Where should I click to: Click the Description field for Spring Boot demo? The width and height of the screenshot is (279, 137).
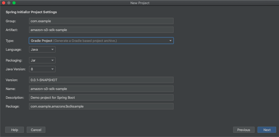click(101, 97)
